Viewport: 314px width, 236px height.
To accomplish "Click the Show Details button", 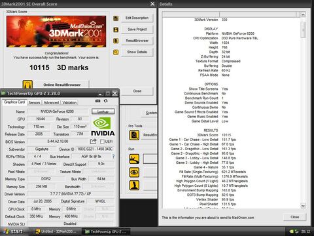I will pos(137,52).
